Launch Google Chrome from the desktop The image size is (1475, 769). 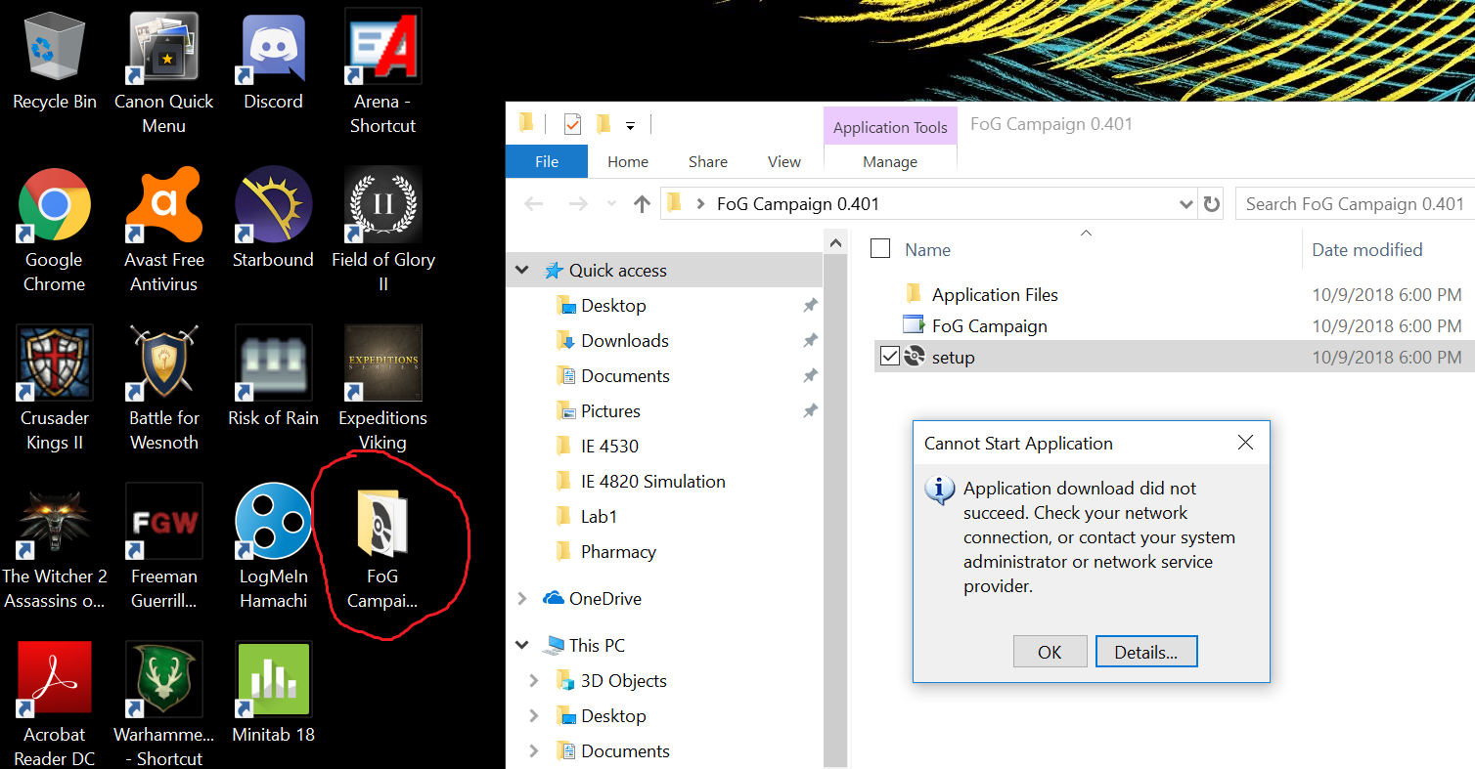[55, 231]
